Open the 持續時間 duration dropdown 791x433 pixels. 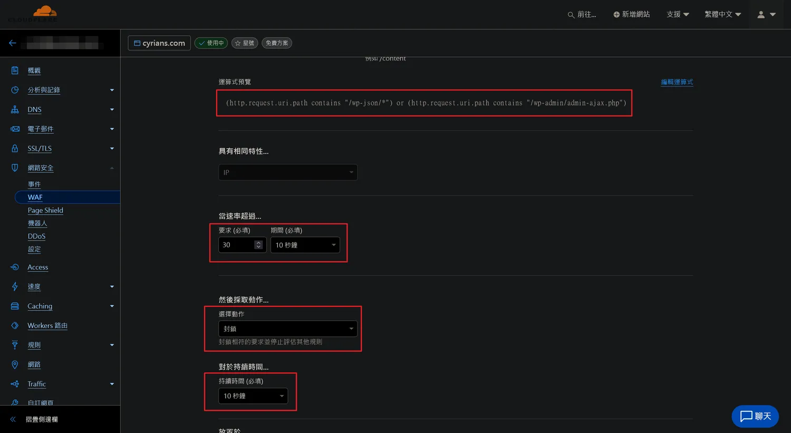253,396
